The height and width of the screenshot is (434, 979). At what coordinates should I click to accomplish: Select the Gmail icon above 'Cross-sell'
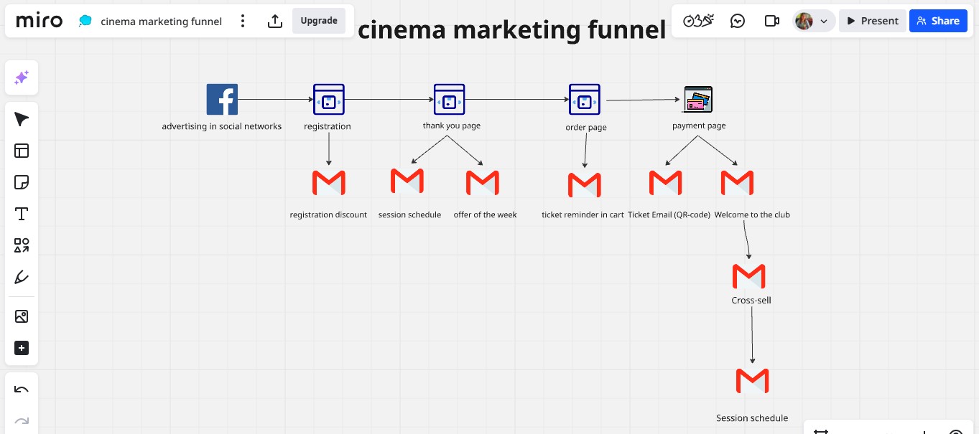point(749,276)
